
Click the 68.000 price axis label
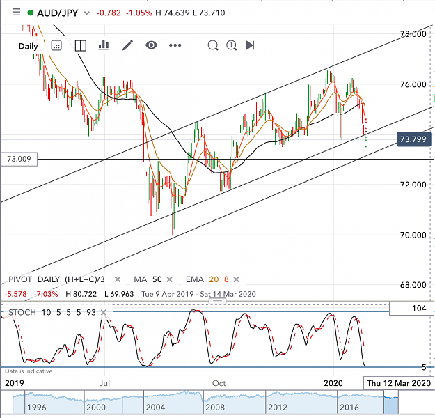(x=413, y=285)
